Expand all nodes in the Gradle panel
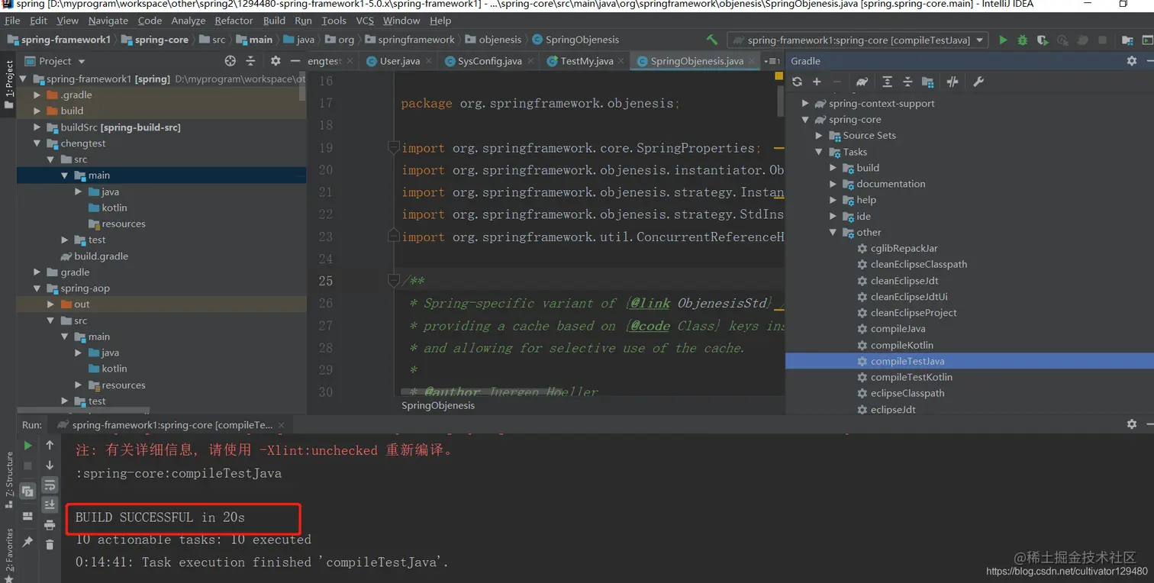The image size is (1154, 583). tap(887, 82)
